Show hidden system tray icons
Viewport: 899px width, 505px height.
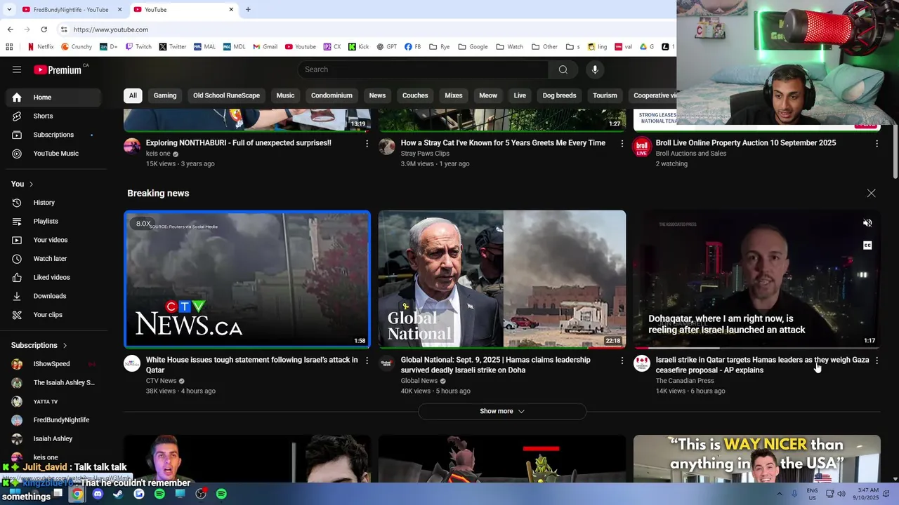tap(779, 494)
